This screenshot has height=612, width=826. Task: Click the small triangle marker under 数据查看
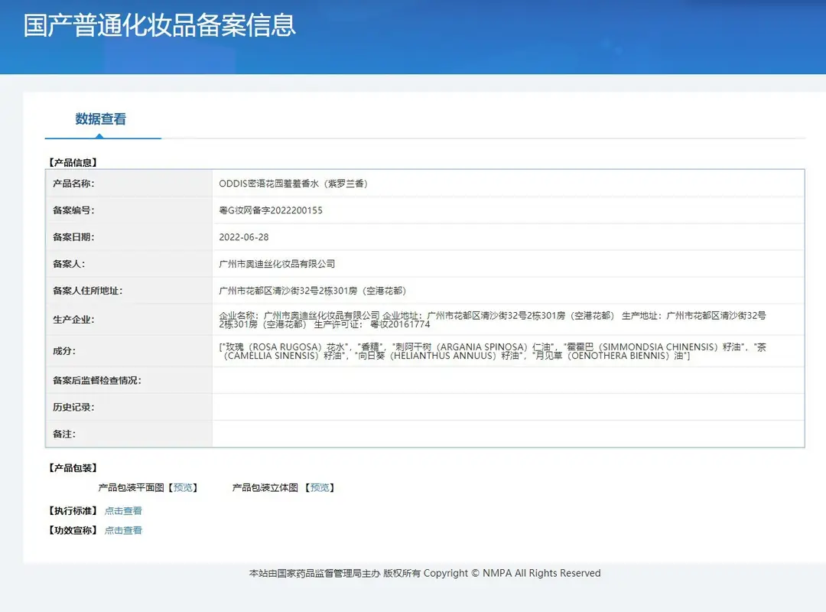[99, 136]
